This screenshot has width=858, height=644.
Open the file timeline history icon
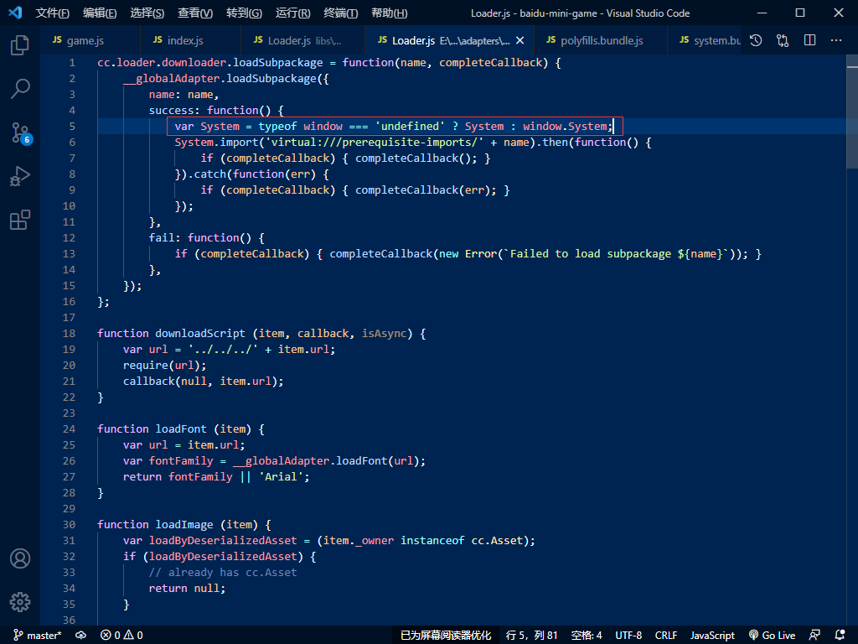point(756,40)
